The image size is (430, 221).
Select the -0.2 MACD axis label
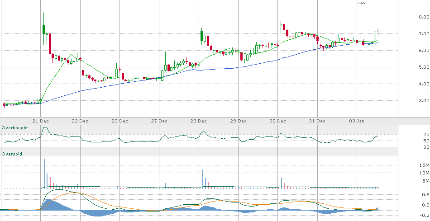[x=425, y=215]
